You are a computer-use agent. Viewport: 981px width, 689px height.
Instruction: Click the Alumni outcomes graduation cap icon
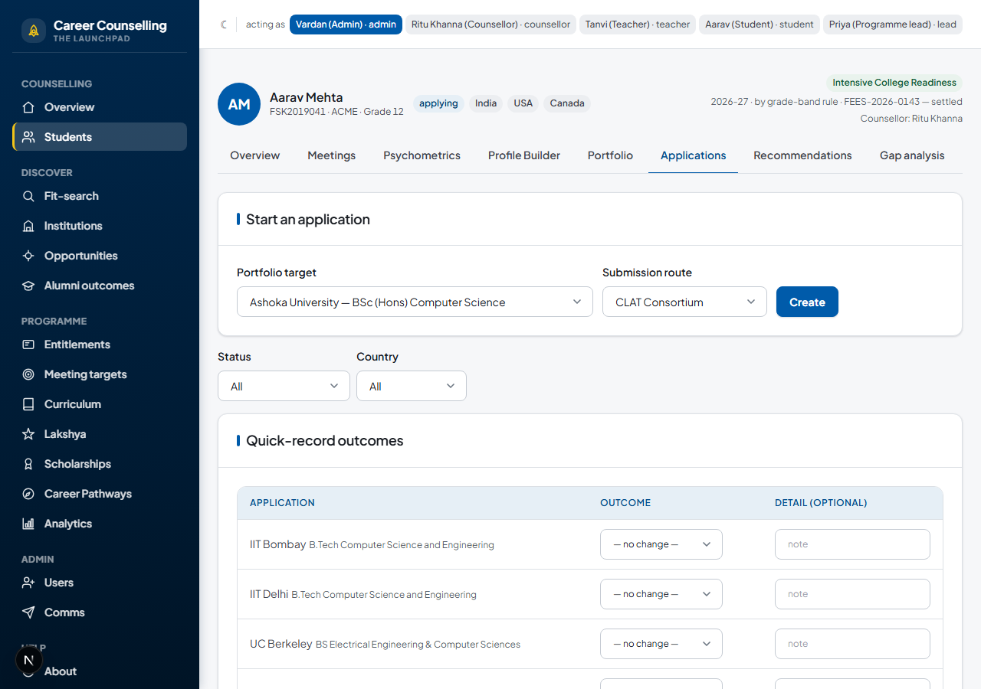click(x=28, y=286)
